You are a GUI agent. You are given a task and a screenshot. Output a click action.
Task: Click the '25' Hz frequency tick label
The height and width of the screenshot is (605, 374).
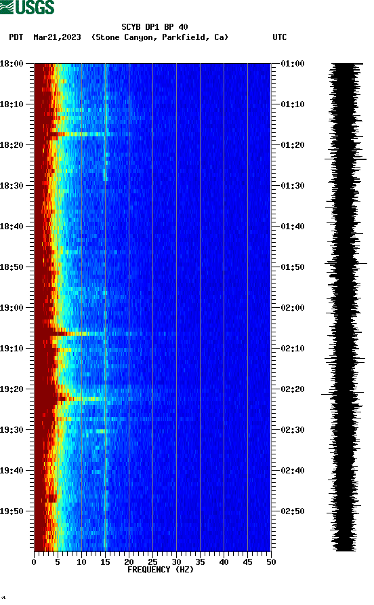click(x=152, y=562)
